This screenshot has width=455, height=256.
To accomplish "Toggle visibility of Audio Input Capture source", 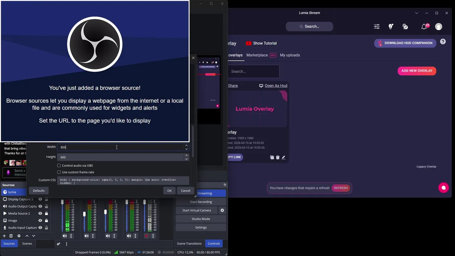I will coord(40,228).
